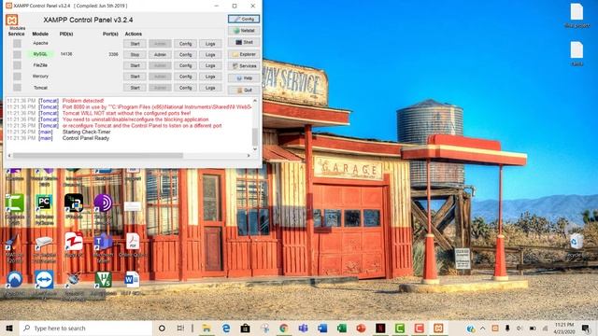
Task: Open TeamViewer desktop shortcut
Action: click(44, 280)
